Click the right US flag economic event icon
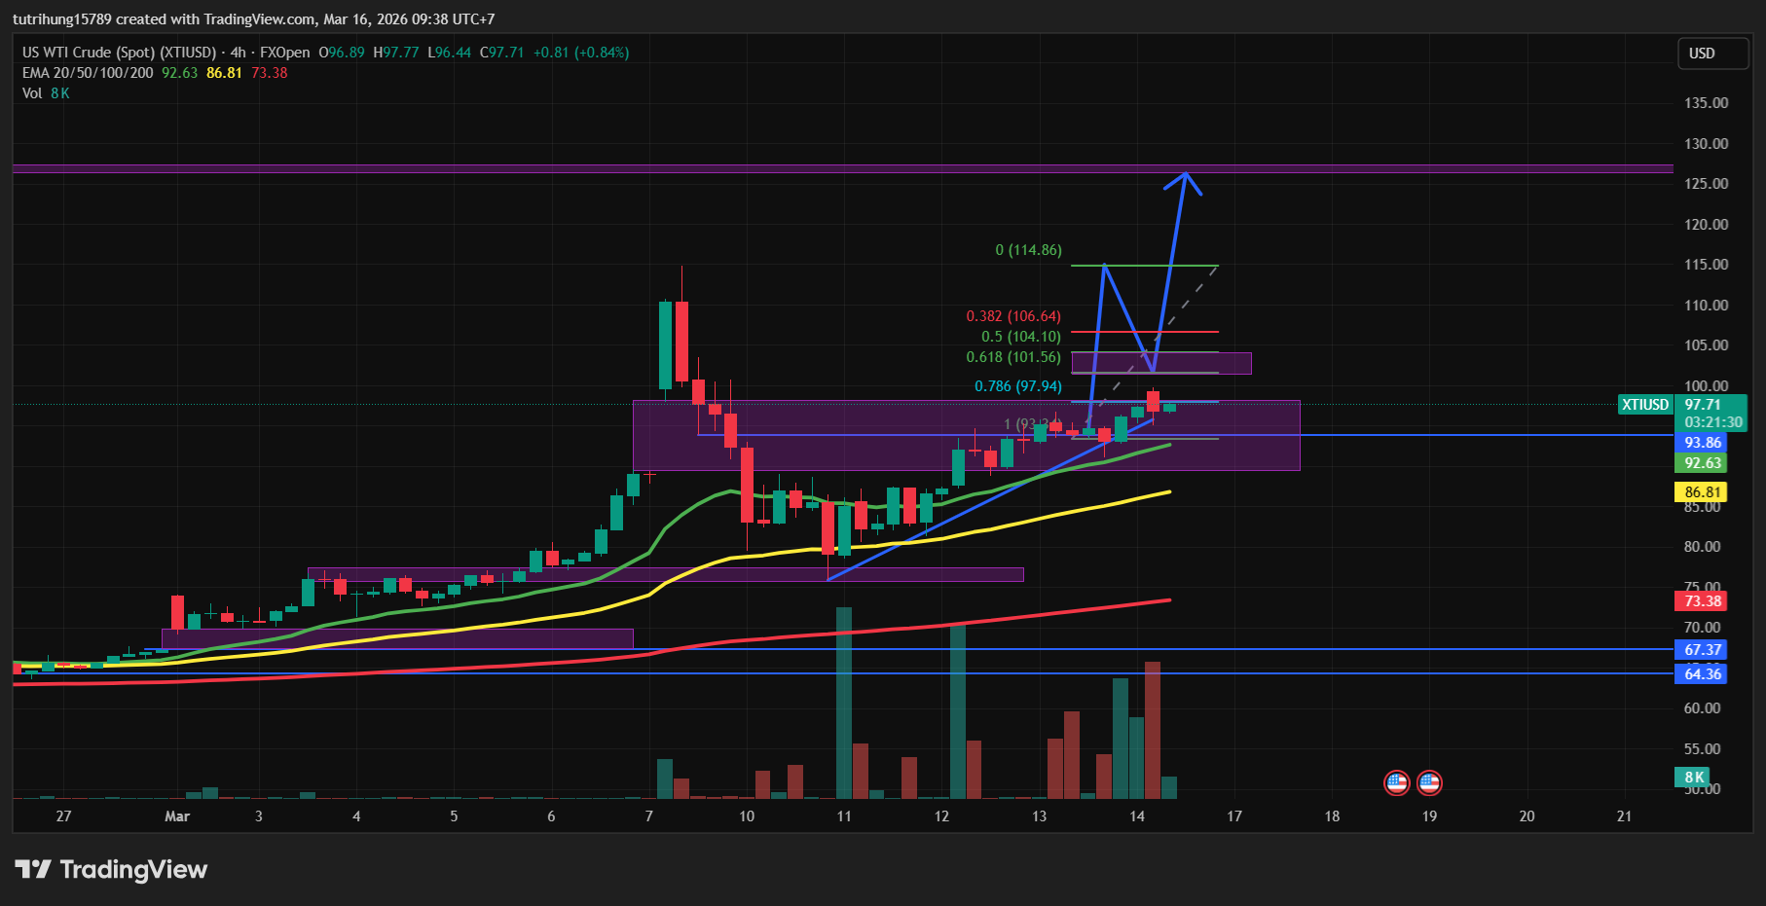 pyautogui.click(x=1429, y=782)
